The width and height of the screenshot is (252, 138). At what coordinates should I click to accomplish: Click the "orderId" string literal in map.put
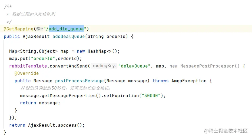click(43, 59)
